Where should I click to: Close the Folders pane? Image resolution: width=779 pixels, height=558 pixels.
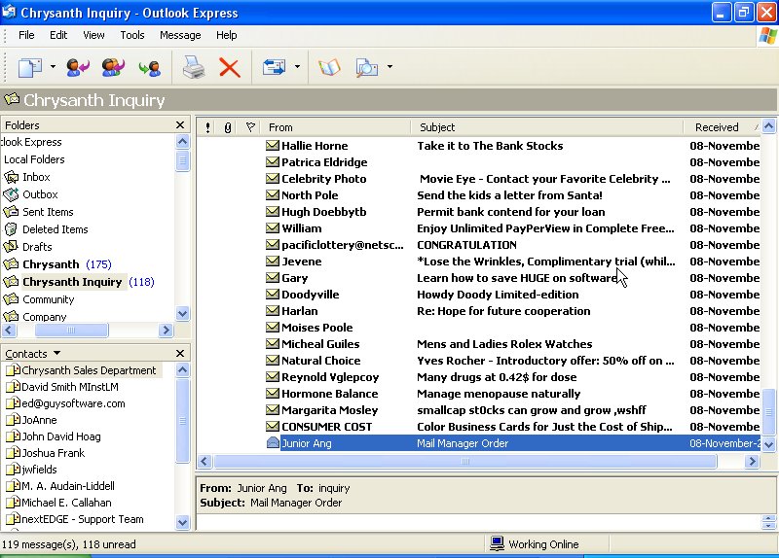(x=180, y=125)
